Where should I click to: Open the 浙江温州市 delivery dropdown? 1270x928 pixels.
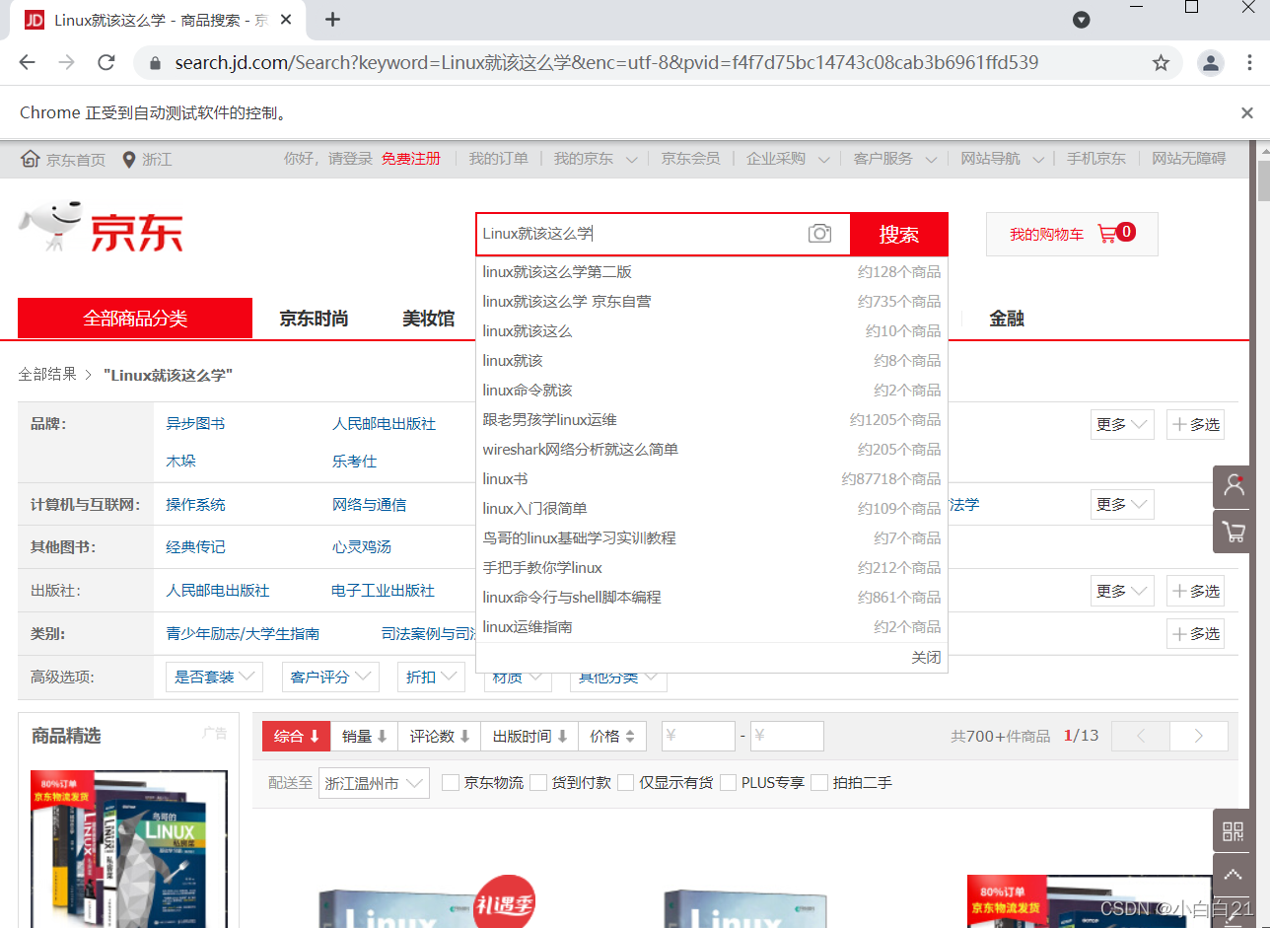[374, 783]
